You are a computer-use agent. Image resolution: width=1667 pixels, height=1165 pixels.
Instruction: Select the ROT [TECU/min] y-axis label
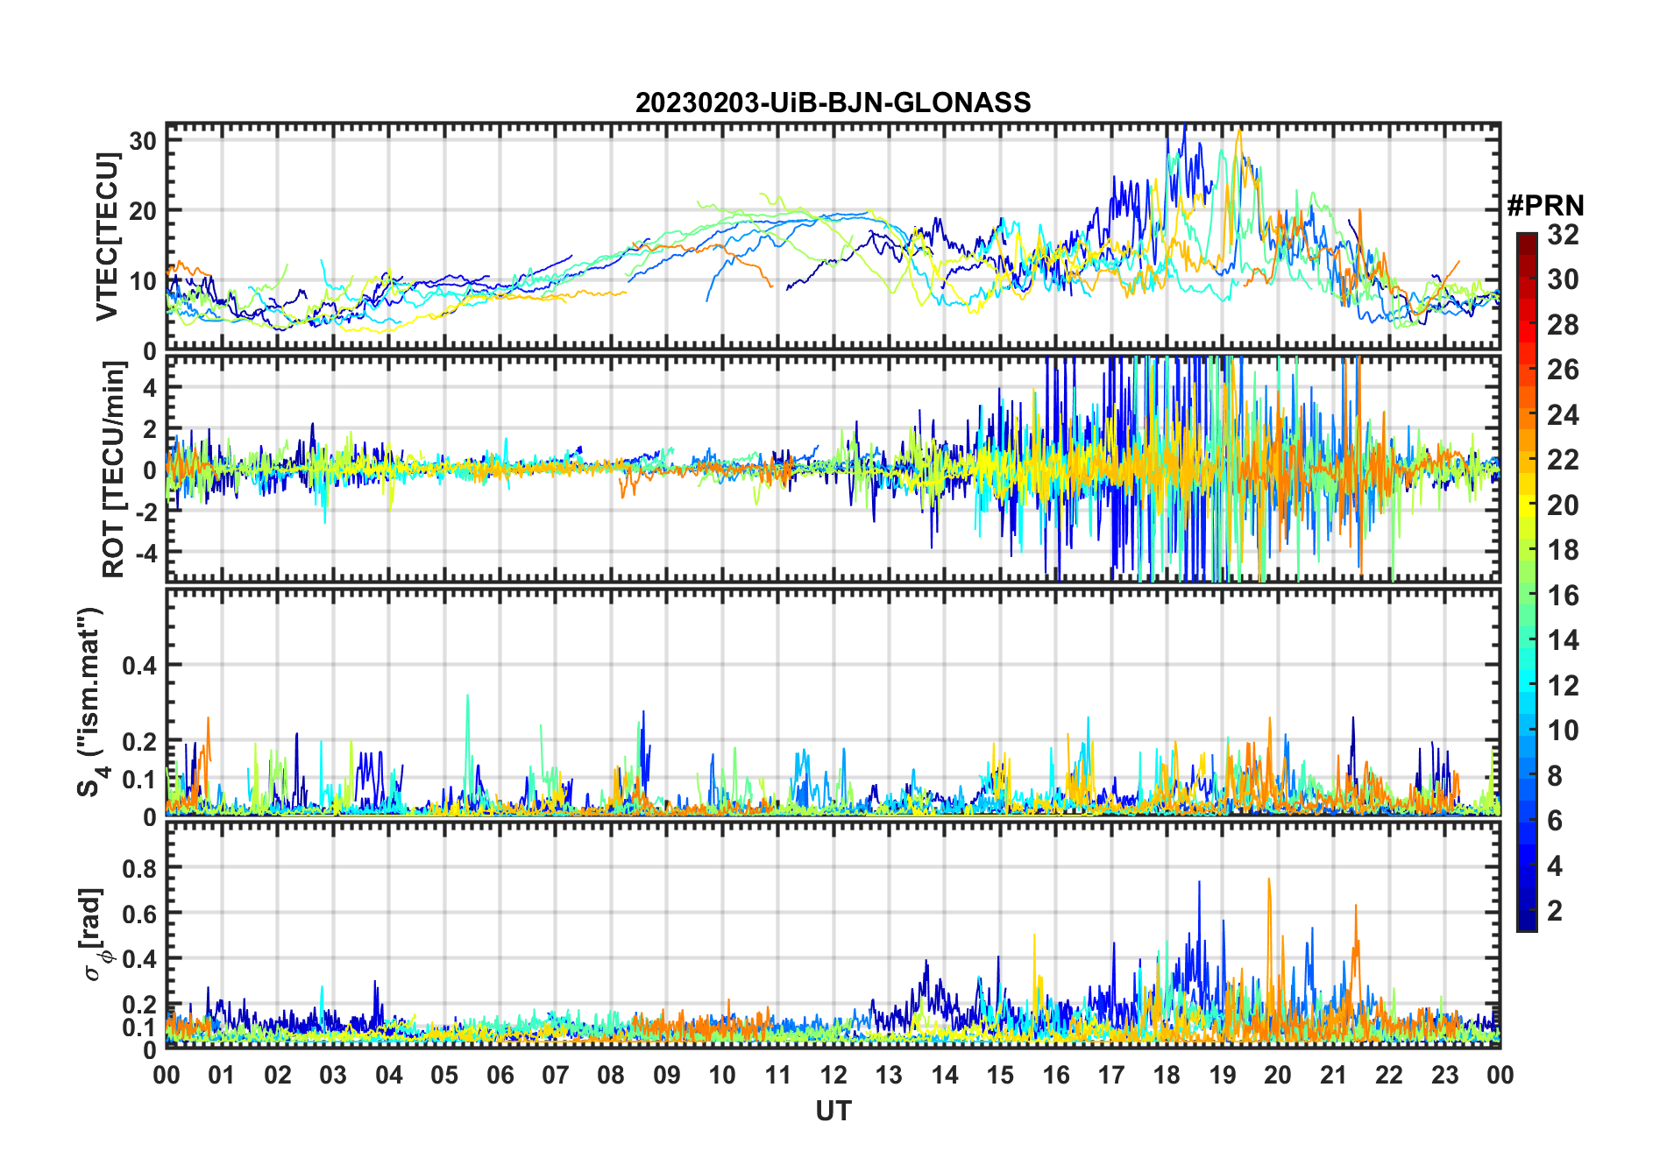click(113, 470)
